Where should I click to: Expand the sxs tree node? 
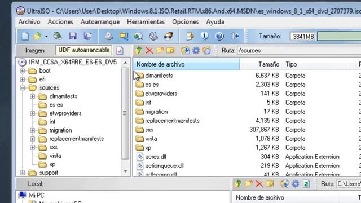tap(33, 148)
